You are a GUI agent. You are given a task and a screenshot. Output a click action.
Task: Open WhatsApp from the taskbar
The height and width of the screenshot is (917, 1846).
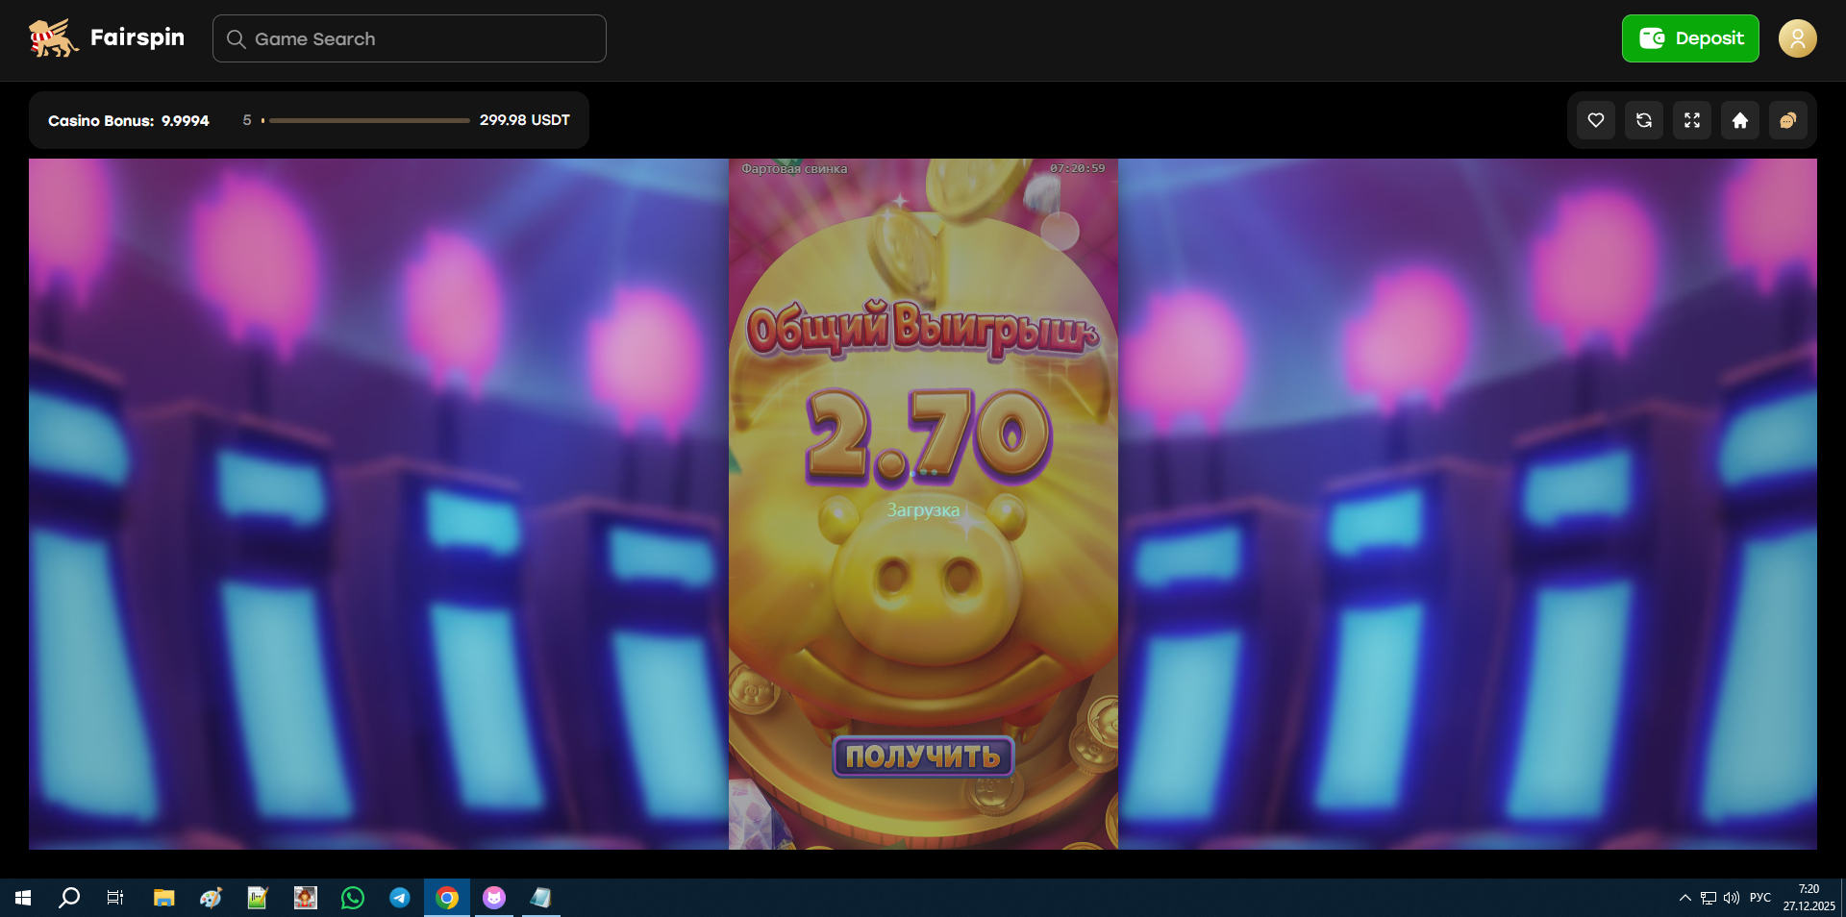(353, 898)
